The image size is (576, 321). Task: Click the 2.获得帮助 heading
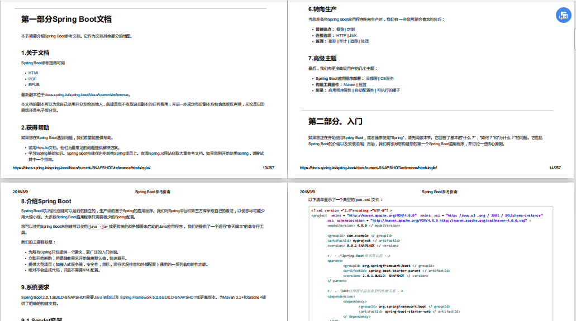pos(35,128)
